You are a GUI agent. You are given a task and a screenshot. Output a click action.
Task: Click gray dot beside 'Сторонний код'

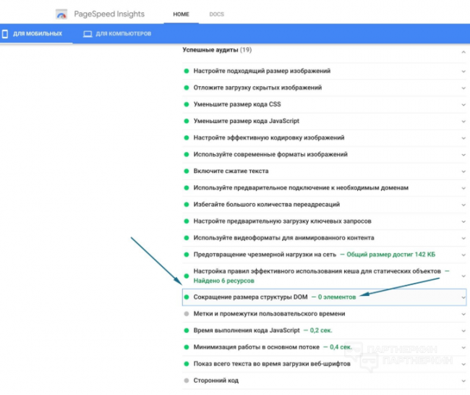(186, 381)
